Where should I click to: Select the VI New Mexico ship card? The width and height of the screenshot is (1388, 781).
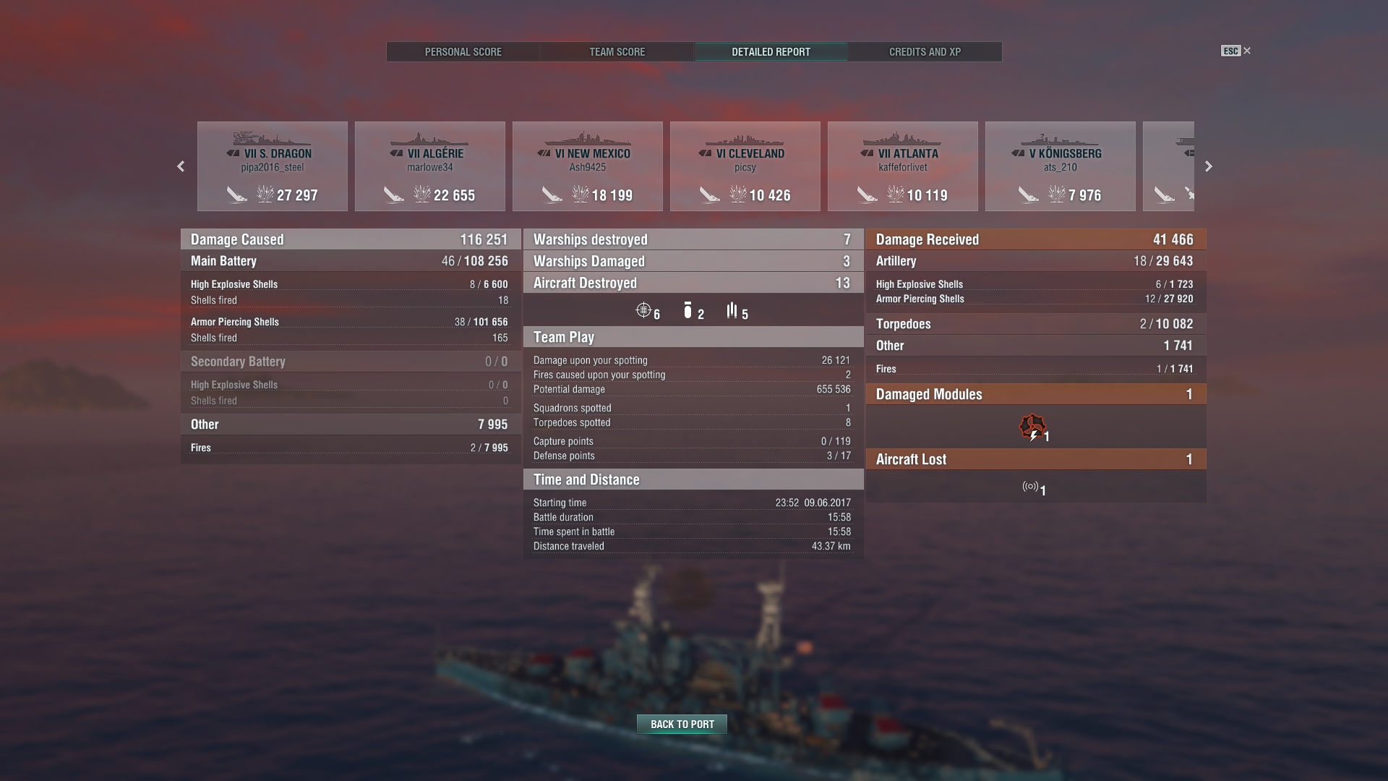pos(588,166)
